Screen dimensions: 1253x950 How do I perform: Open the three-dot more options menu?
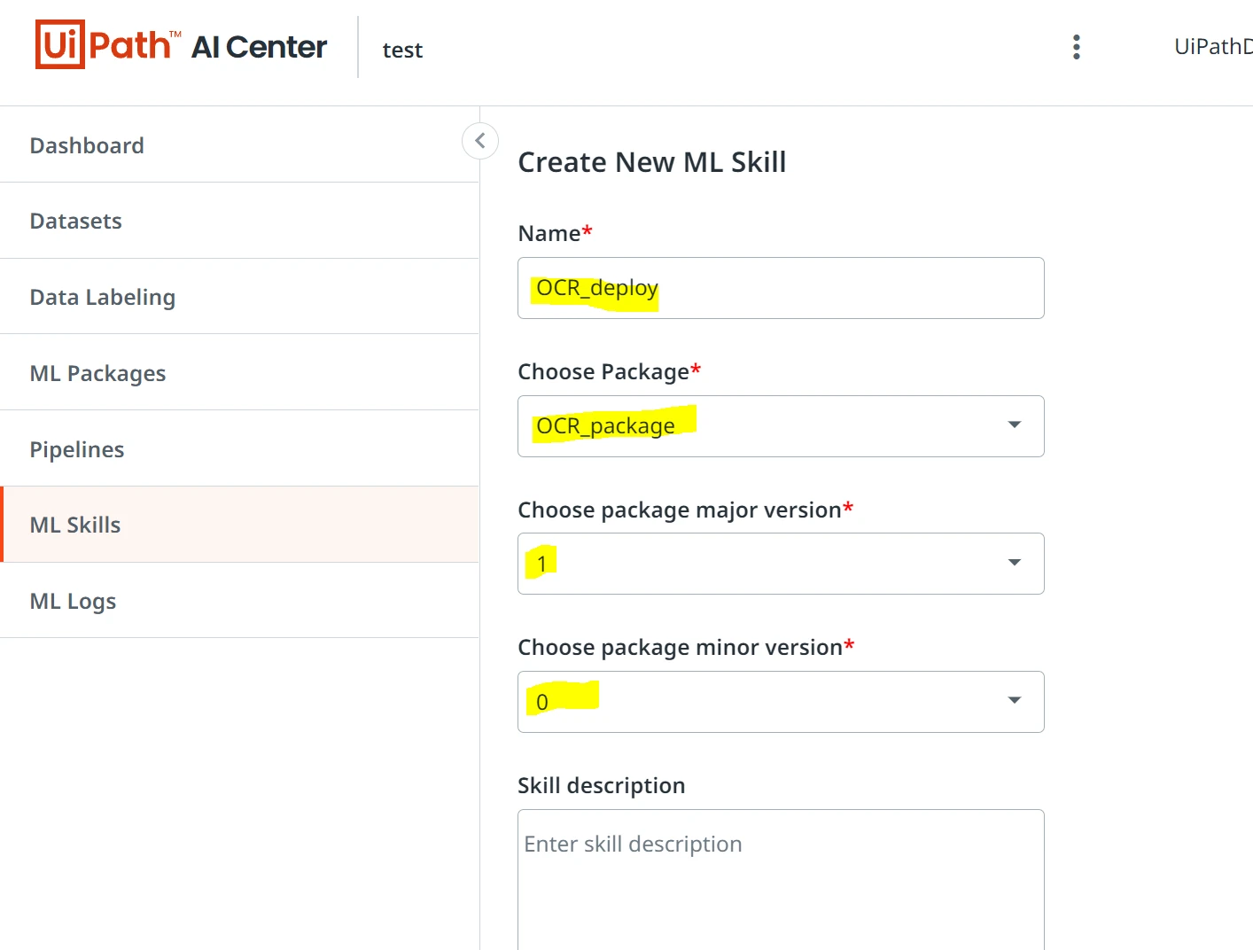click(1077, 47)
